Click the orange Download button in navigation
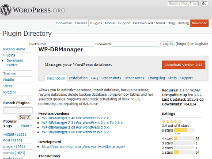Image resolution: width=212 pixels, height=159 pixels. click(200, 23)
